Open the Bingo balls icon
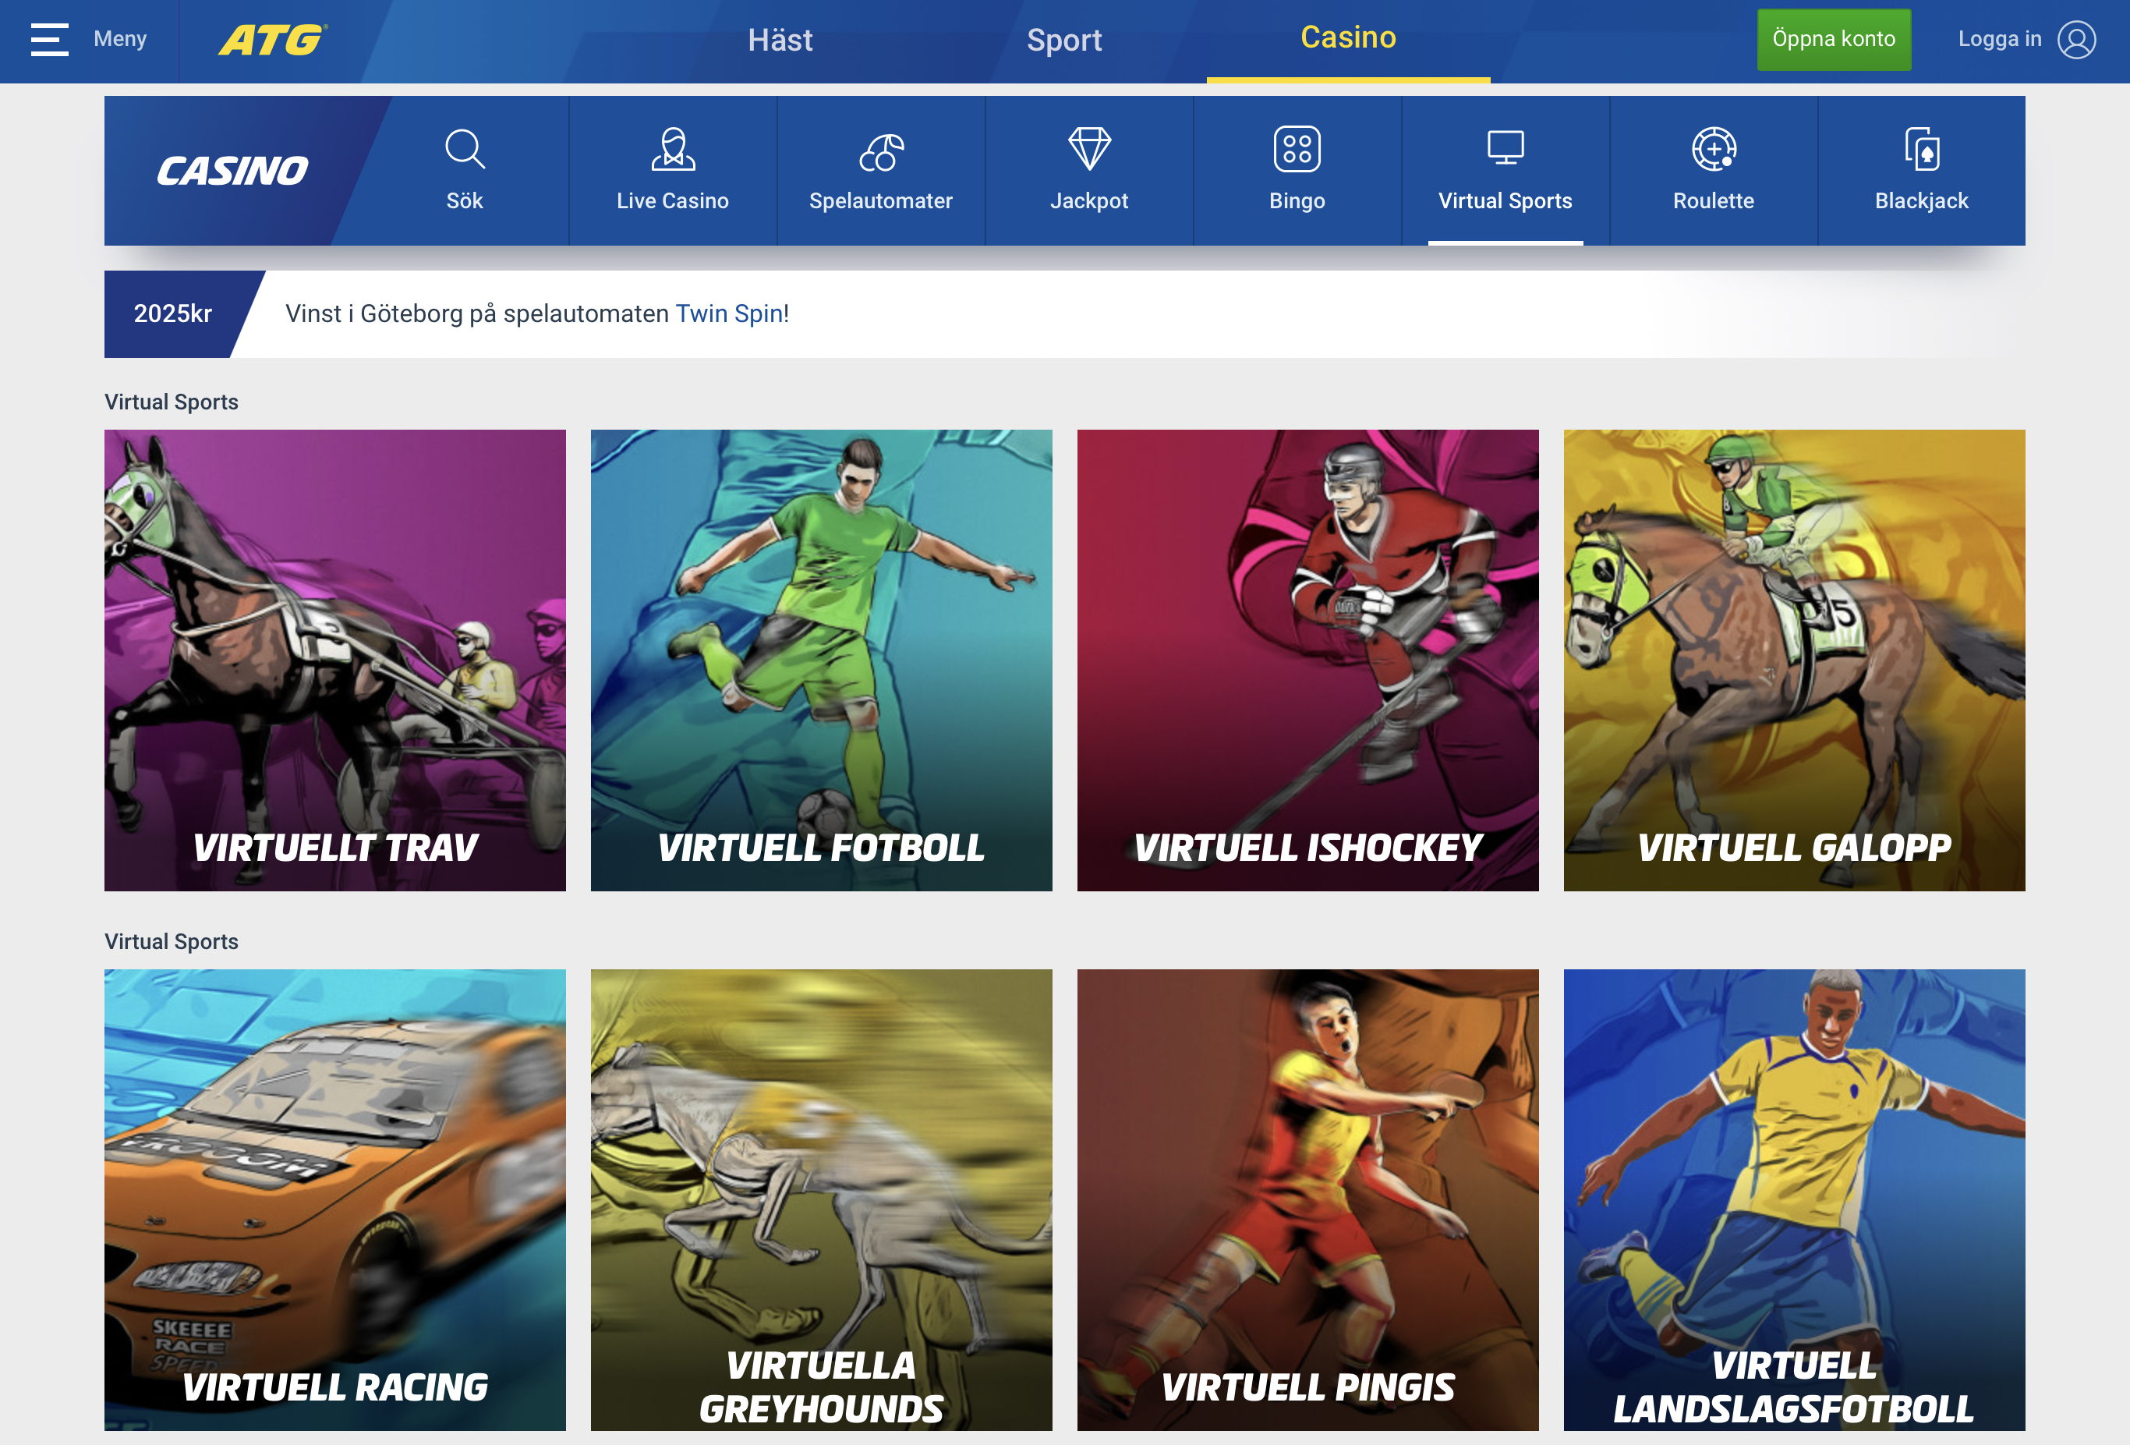 point(1297,148)
